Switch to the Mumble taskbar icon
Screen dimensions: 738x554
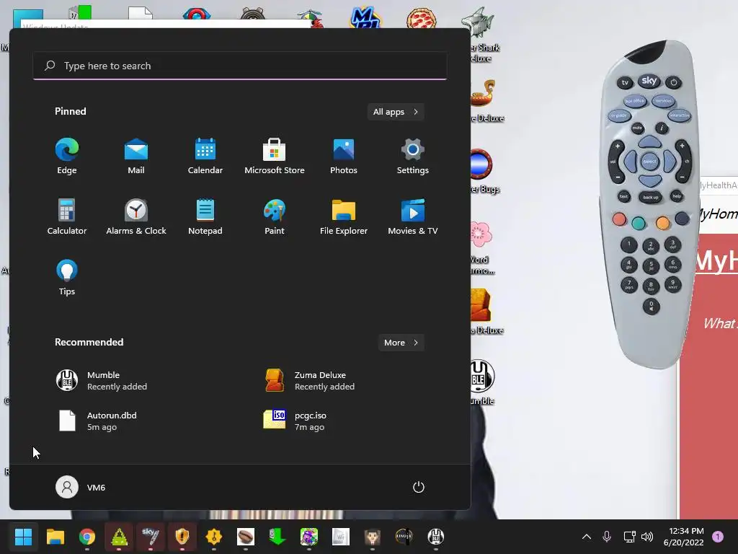tap(436, 537)
